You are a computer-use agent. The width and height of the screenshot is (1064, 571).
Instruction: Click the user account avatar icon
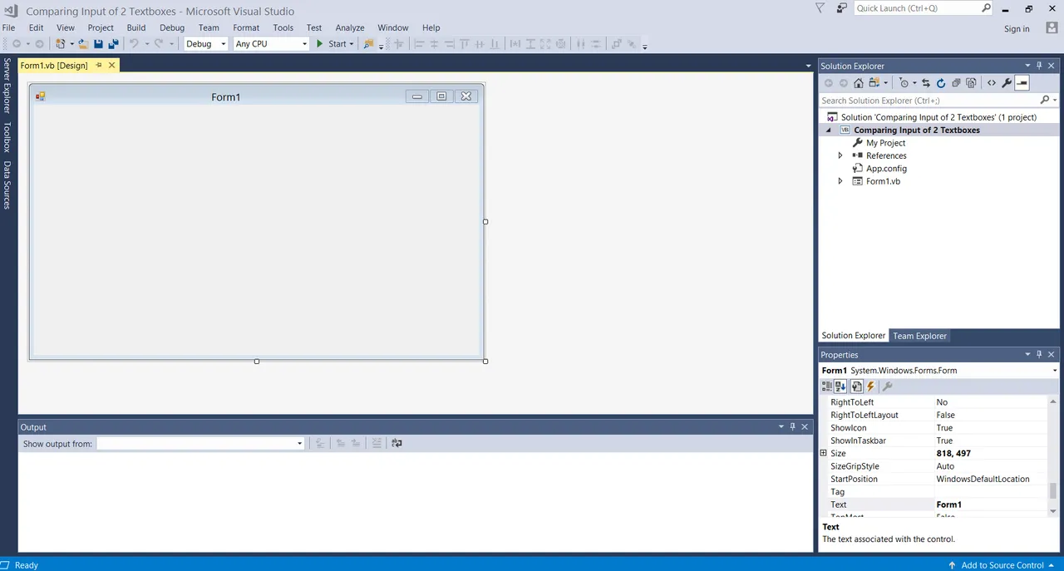coord(1052,28)
